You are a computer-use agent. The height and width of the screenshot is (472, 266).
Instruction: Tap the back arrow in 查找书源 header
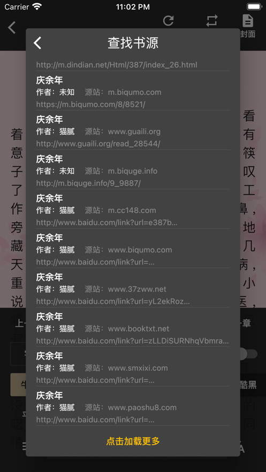click(x=37, y=43)
